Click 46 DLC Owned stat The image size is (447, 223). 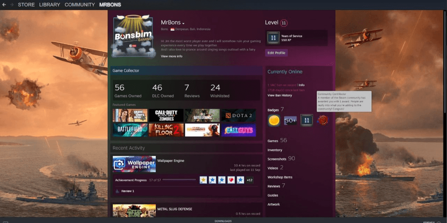163,91
